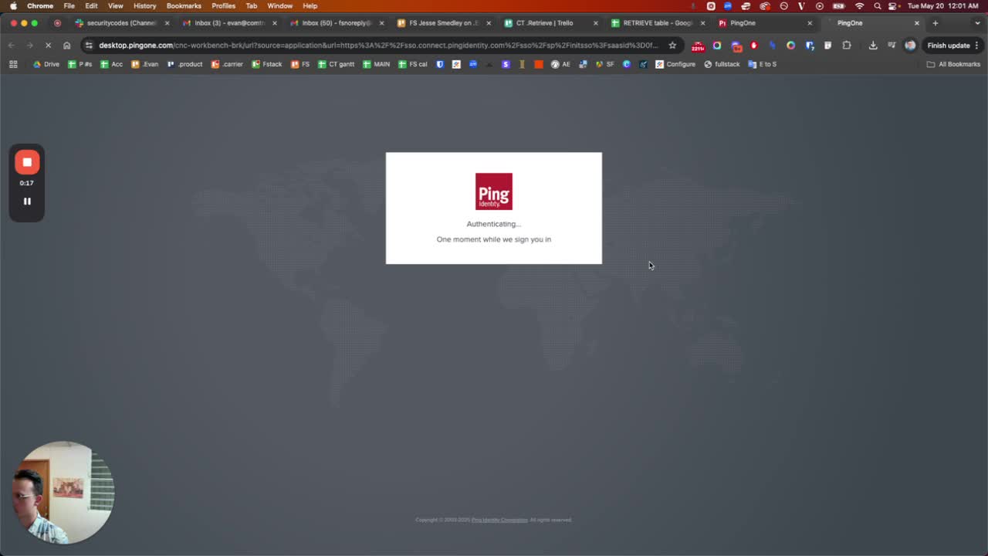Open the E to S bookmark
Viewport: 988px width, 556px height.
[762, 64]
